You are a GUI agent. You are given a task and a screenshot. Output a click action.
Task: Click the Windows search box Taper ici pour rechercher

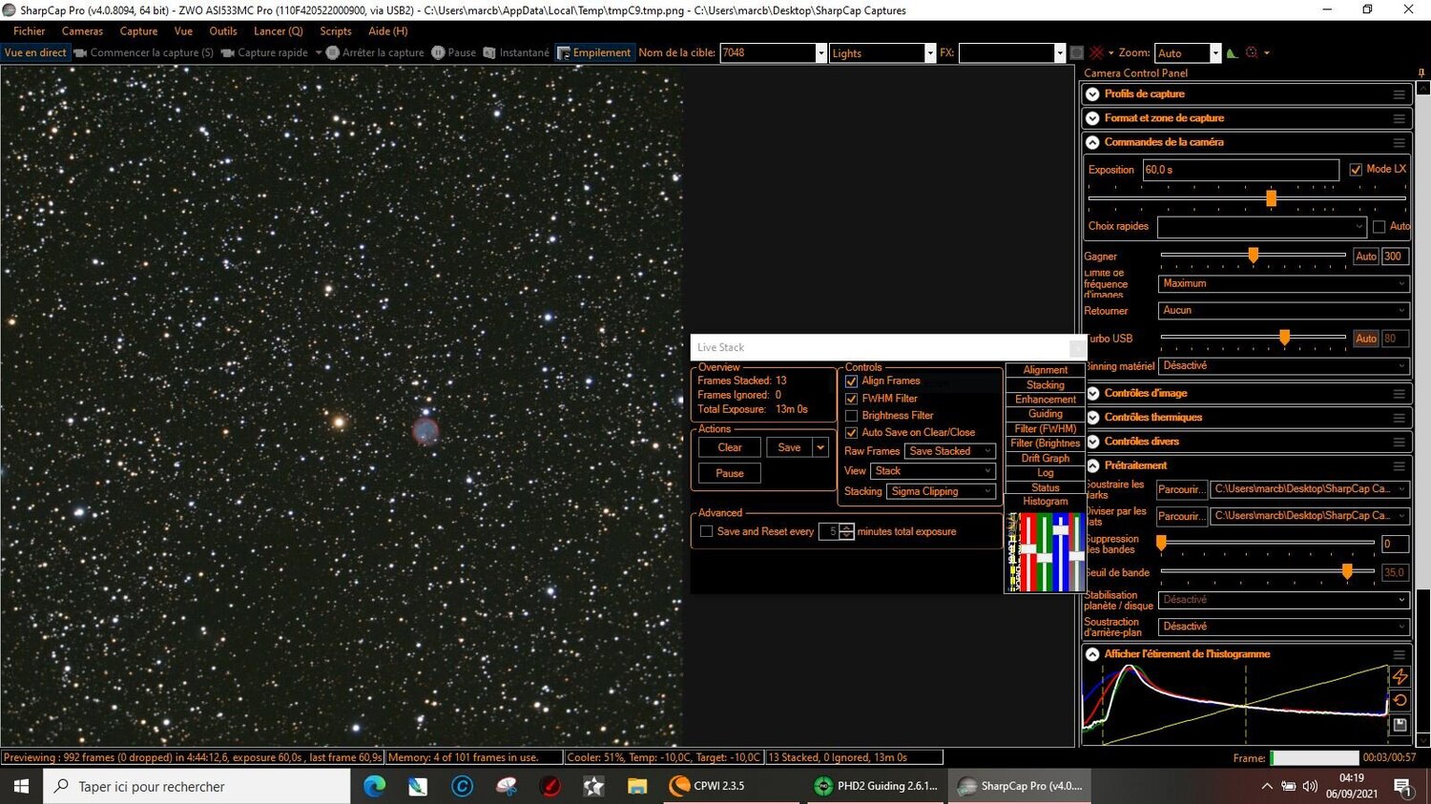(x=198, y=786)
